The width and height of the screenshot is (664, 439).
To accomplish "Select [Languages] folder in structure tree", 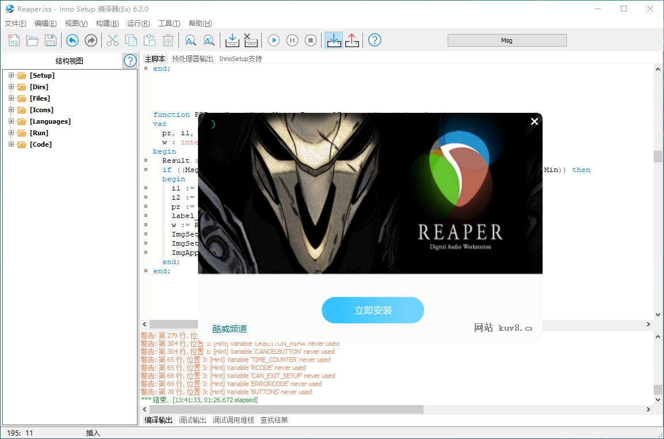I will pos(50,121).
